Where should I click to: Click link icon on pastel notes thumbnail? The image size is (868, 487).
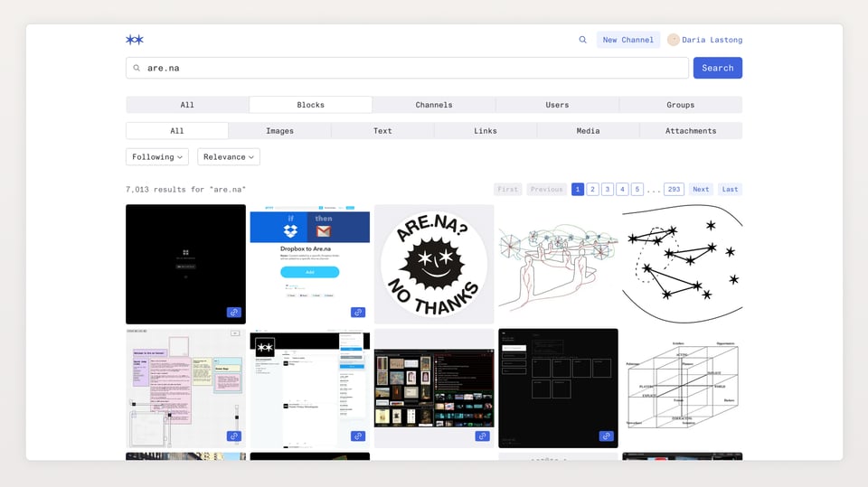point(233,436)
